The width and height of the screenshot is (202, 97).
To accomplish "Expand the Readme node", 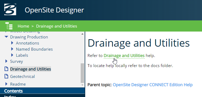I will [6, 84].
